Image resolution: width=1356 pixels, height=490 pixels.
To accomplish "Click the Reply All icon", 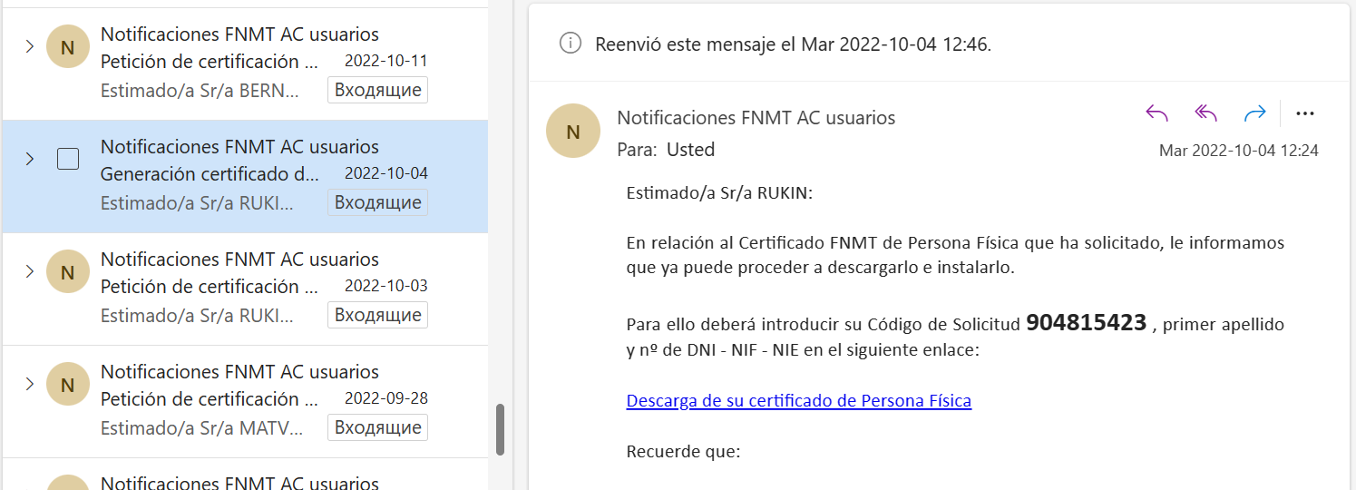I will click(x=1205, y=113).
